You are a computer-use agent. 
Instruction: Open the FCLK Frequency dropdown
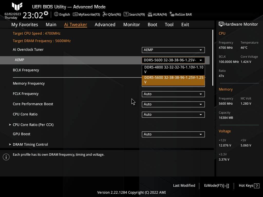click(173, 94)
